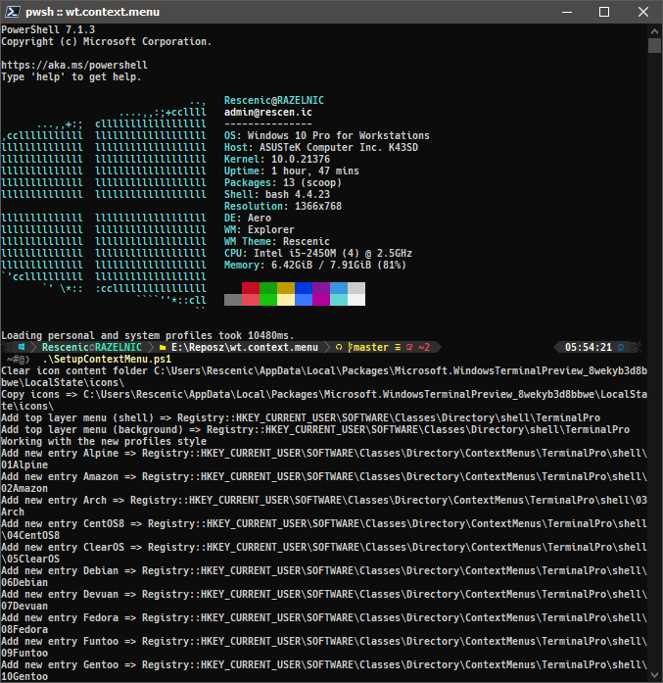Click the Uptime: 1 hour, 47 mins line
The height and width of the screenshot is (683, 663).
tap(292, 171)
